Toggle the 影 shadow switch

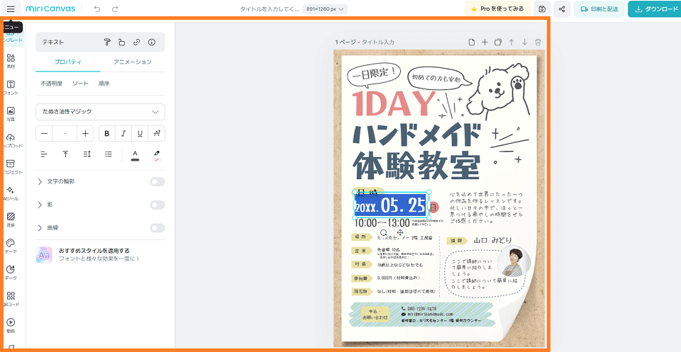(x=157, y=205)
